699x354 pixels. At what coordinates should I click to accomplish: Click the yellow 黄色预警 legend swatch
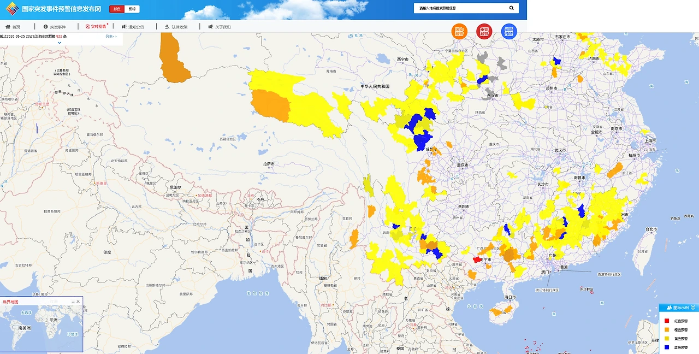tap(666, 339)
